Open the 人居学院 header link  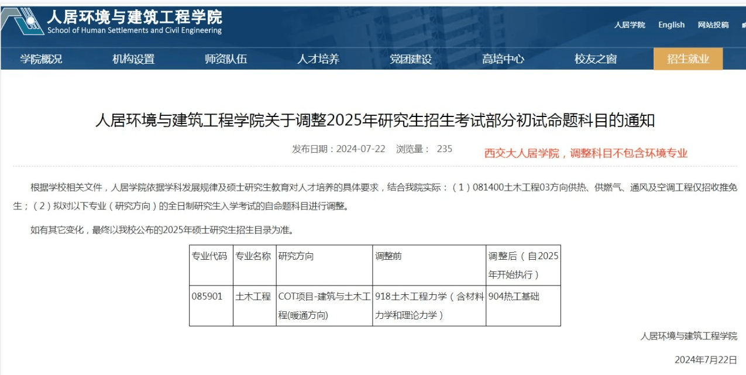(x=630, y=25)
